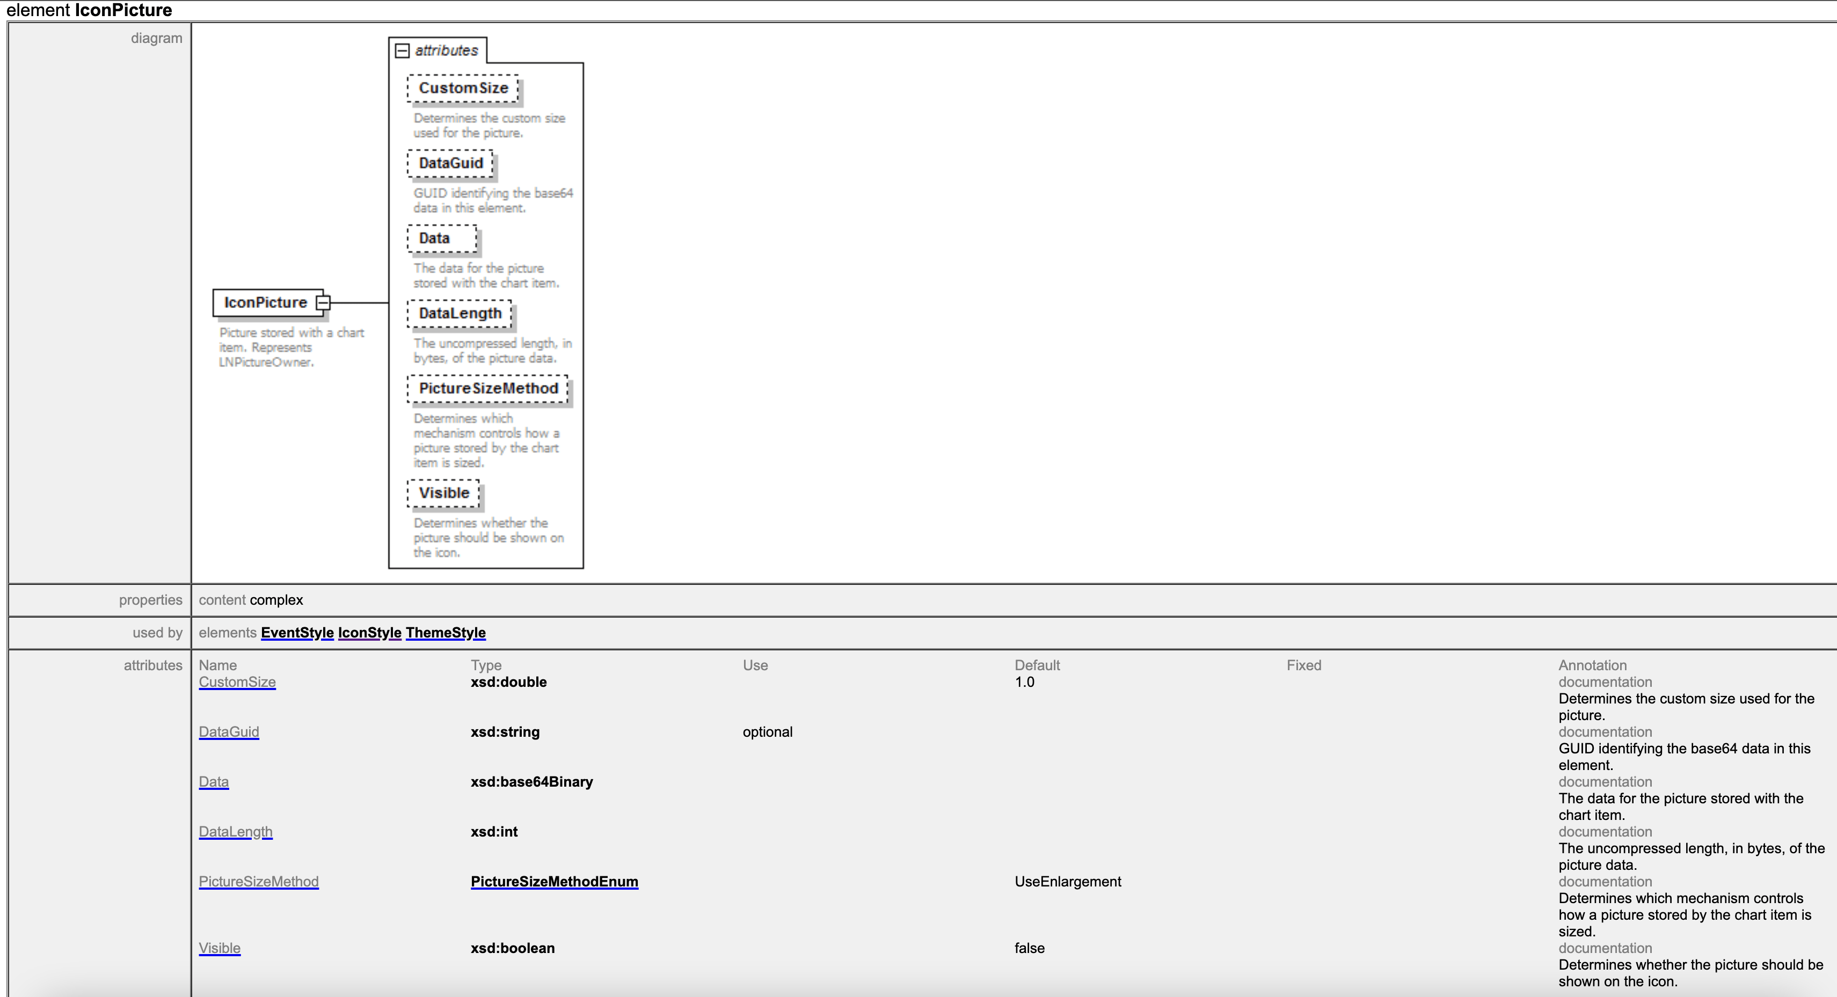Click the Visible attribute diagram box

click(x=443, y=493)
